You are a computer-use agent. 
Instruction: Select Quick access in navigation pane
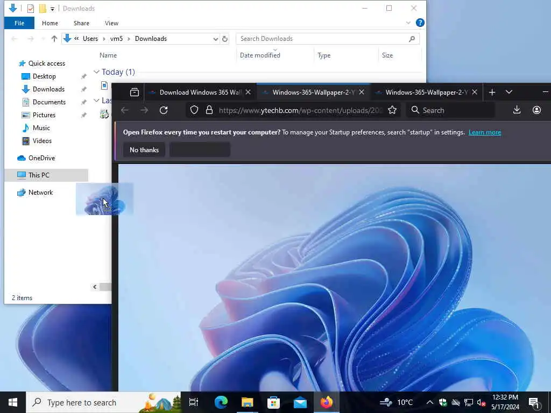pyautogui.click(x=46, y=63)
